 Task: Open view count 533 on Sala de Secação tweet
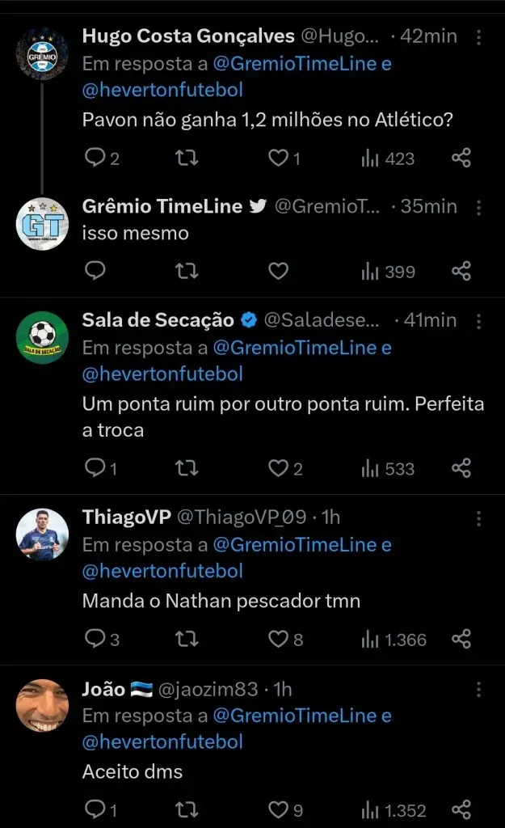click(388, 467)
